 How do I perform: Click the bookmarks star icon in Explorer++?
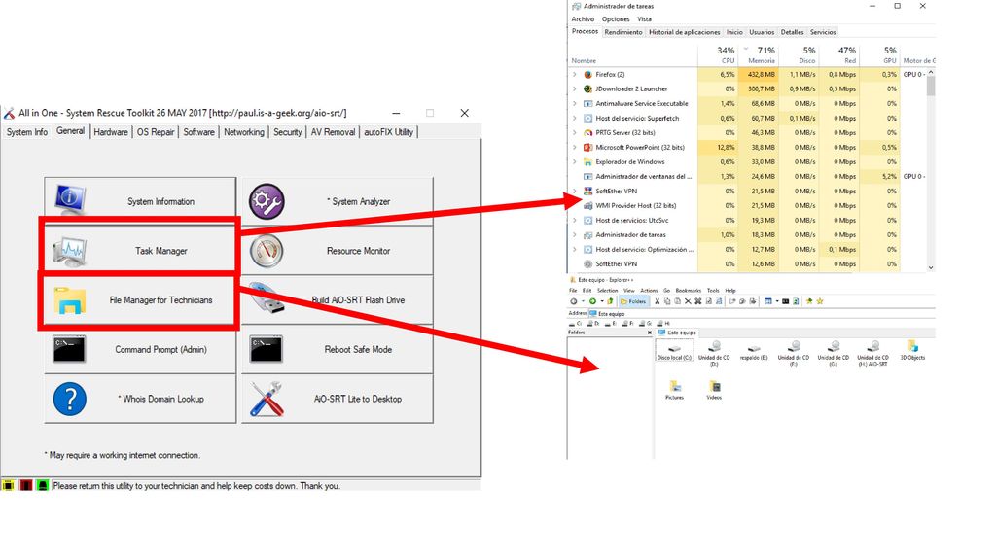tap(819, 301)
